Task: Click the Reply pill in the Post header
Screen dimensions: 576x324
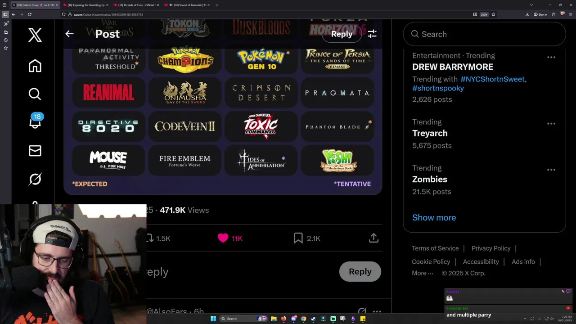Action: click(342, 34)
